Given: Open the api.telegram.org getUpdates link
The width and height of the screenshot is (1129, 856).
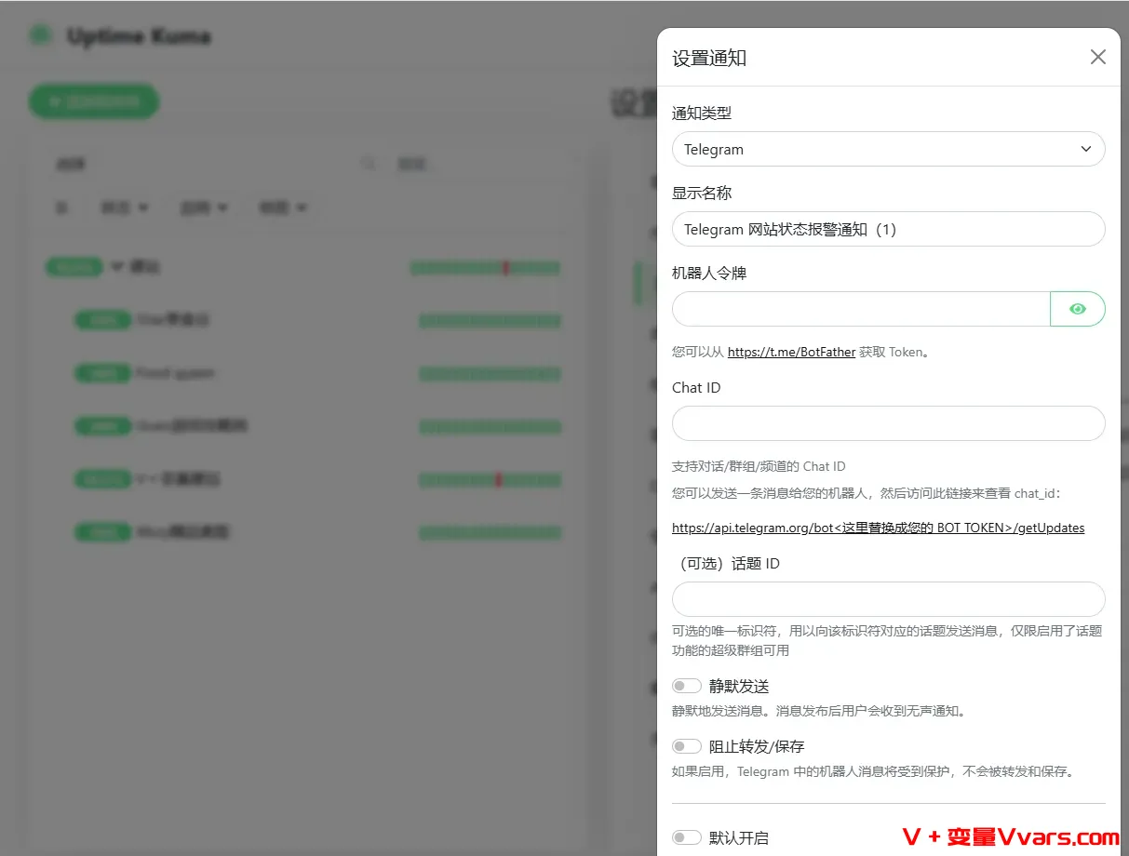Looking at the screenshot, I should (x=879, y=528).
